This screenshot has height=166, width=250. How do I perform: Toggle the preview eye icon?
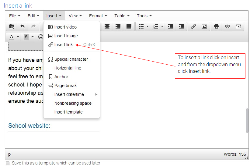(227, 26)
